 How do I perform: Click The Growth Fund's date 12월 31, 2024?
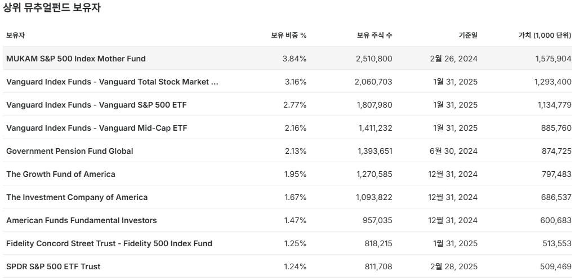coord(453,174)
